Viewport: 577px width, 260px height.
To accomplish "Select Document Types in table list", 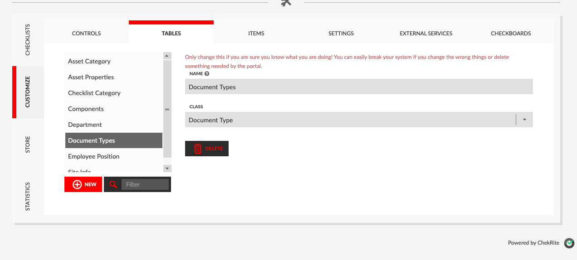I will coord(114,140).
